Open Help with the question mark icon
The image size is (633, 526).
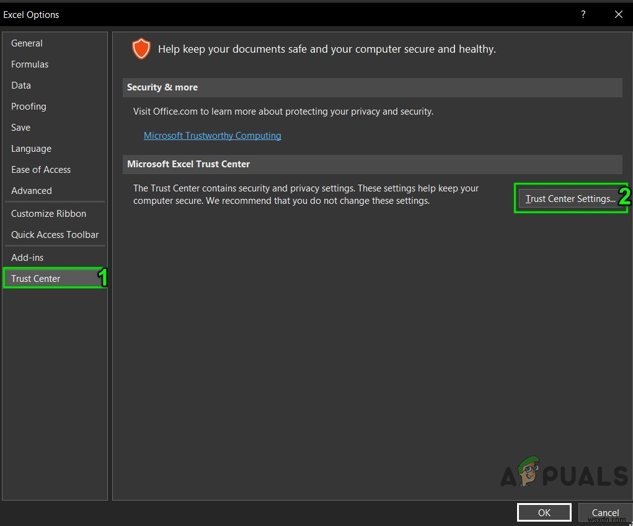583,14
